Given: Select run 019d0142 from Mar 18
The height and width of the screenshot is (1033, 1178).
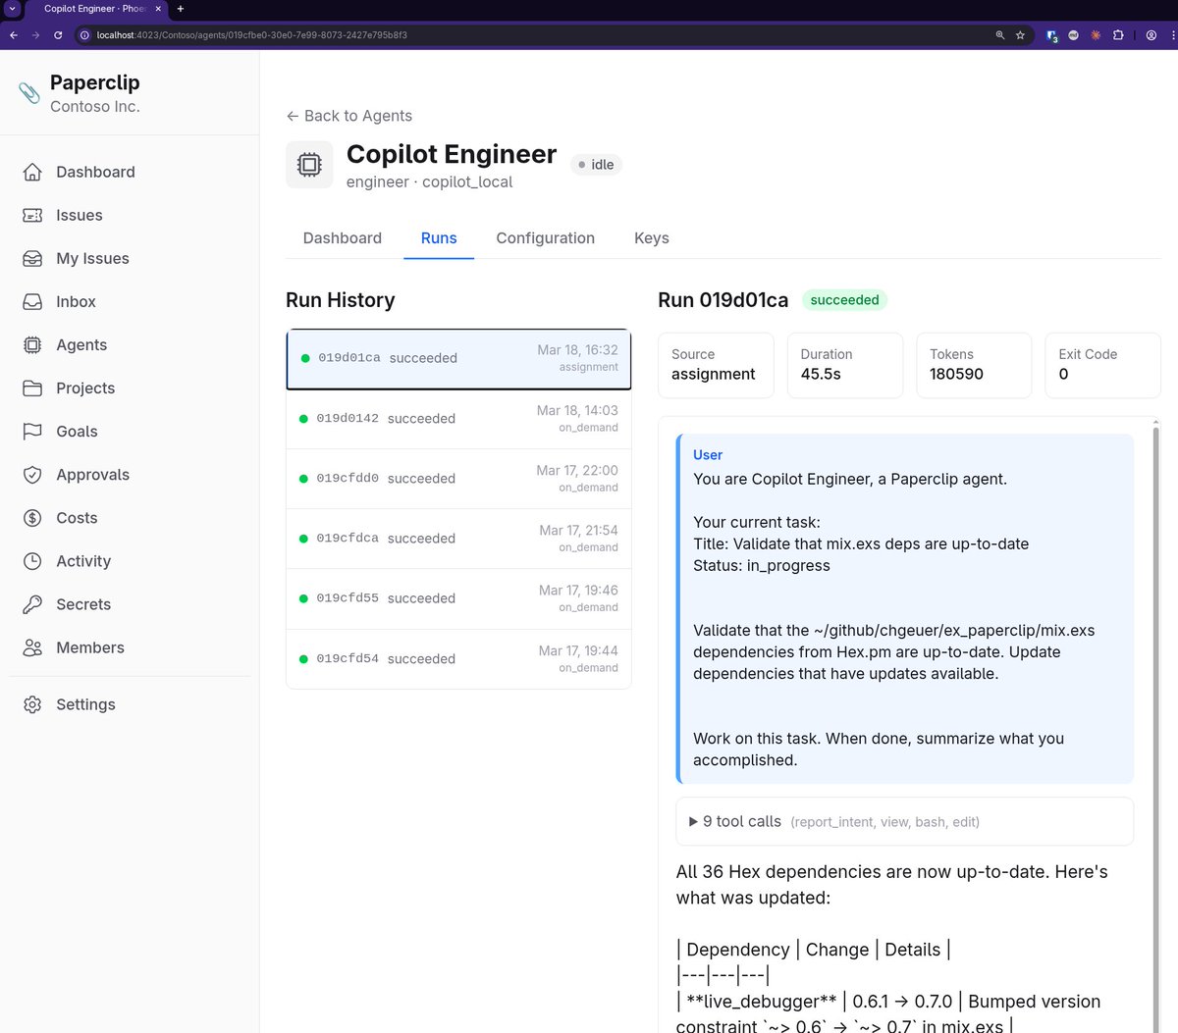Looking at the screenshot, I should point(458,419).
